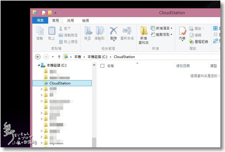Switch to the 共用 (Share) ribbon tab

[x=70, y=20]
